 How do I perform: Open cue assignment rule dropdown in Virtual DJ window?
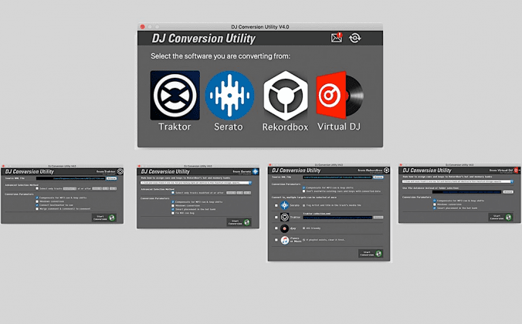pyautogui.click(x=458, y=181)
